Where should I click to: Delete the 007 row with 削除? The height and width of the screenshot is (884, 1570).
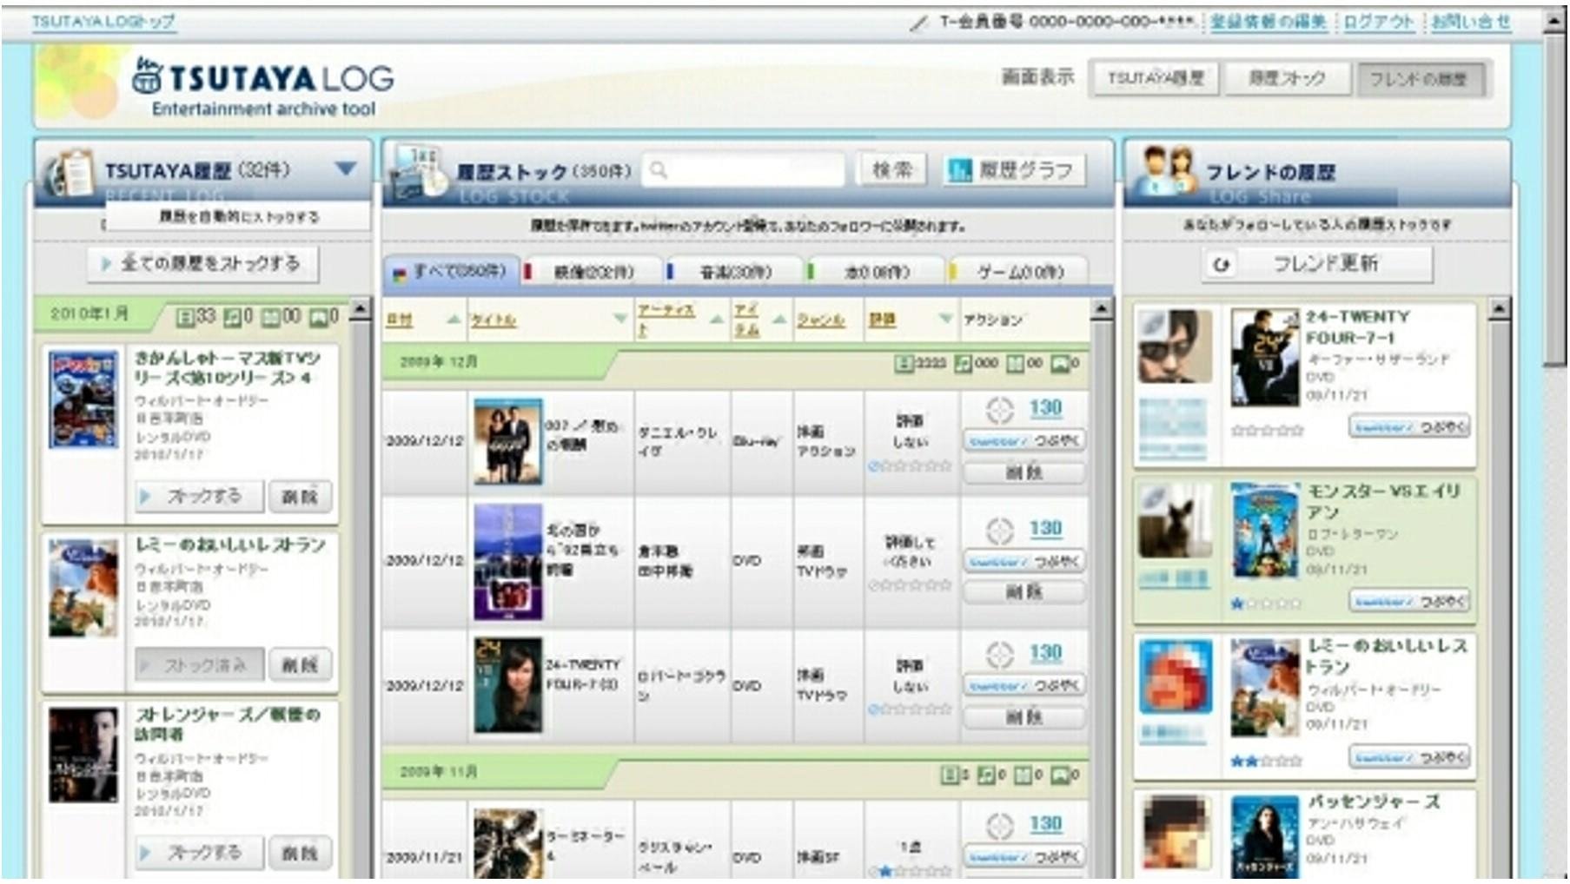click(1024, 472)
